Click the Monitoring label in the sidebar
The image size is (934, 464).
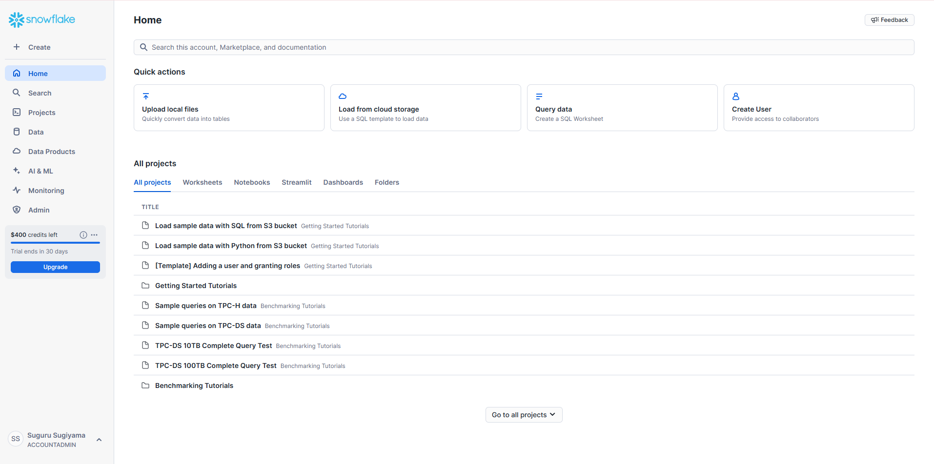[46, 191]
